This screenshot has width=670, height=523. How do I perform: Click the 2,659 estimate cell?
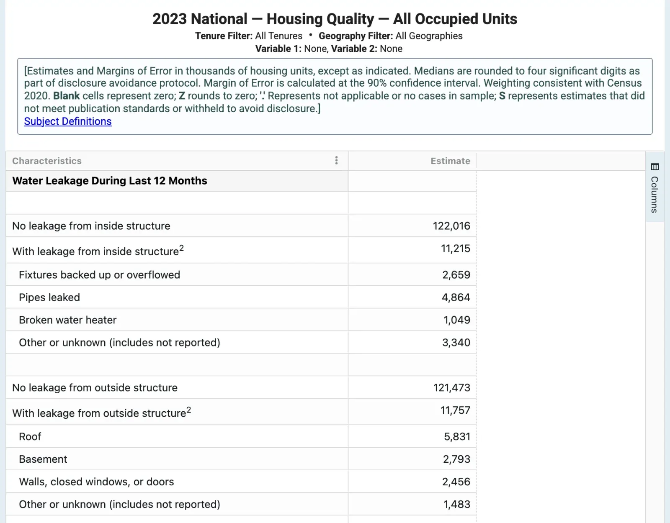click(412, 275)
